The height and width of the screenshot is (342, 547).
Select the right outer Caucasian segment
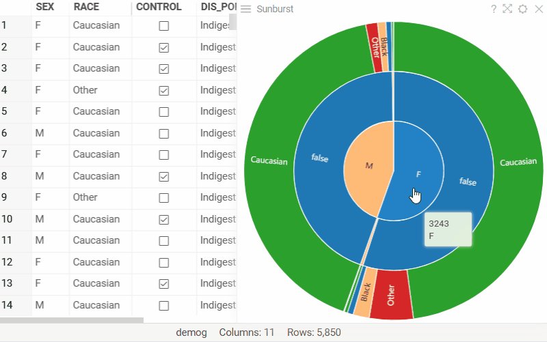coord(518,162)
